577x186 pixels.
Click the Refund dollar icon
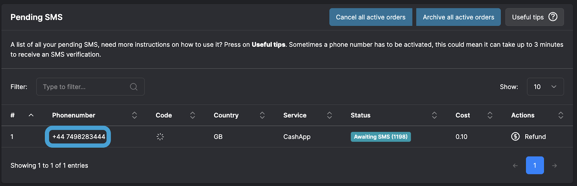click(515, 137)
